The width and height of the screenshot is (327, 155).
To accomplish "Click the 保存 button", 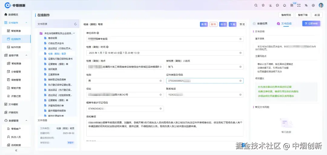I will pyautogui.click(x=223, y=24).
